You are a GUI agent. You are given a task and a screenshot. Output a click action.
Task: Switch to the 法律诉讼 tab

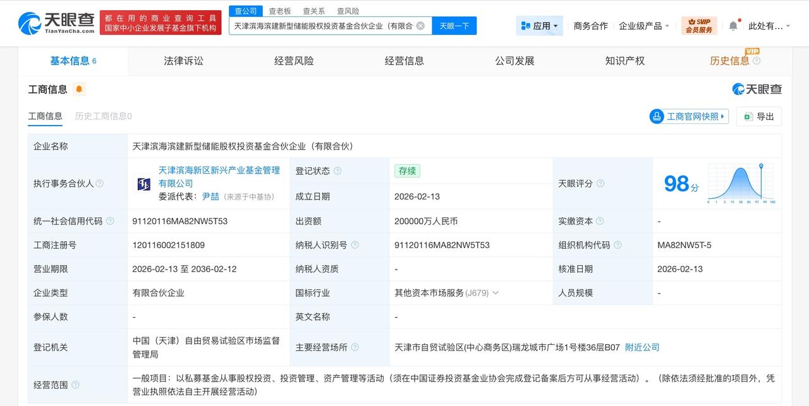(183, 60)
